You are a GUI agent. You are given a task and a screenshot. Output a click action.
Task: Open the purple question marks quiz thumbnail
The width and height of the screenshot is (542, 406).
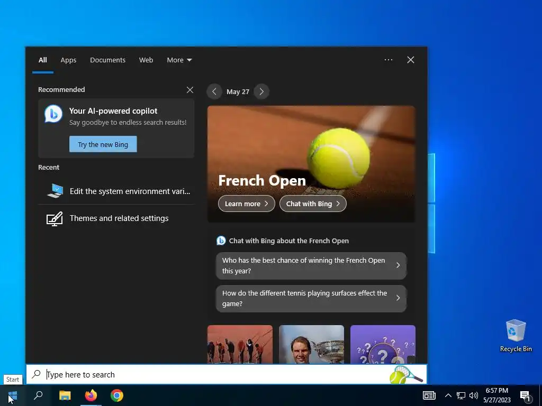coord(383,344)
